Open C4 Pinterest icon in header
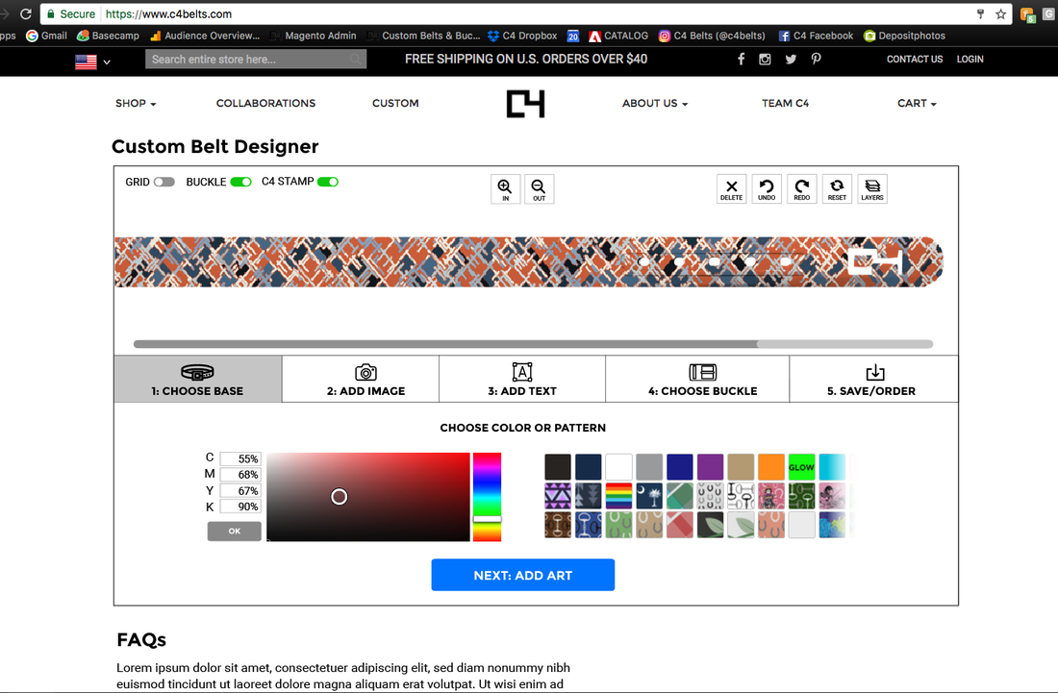The width and height of the screenshot is (1058, 693). coord(816,60)
